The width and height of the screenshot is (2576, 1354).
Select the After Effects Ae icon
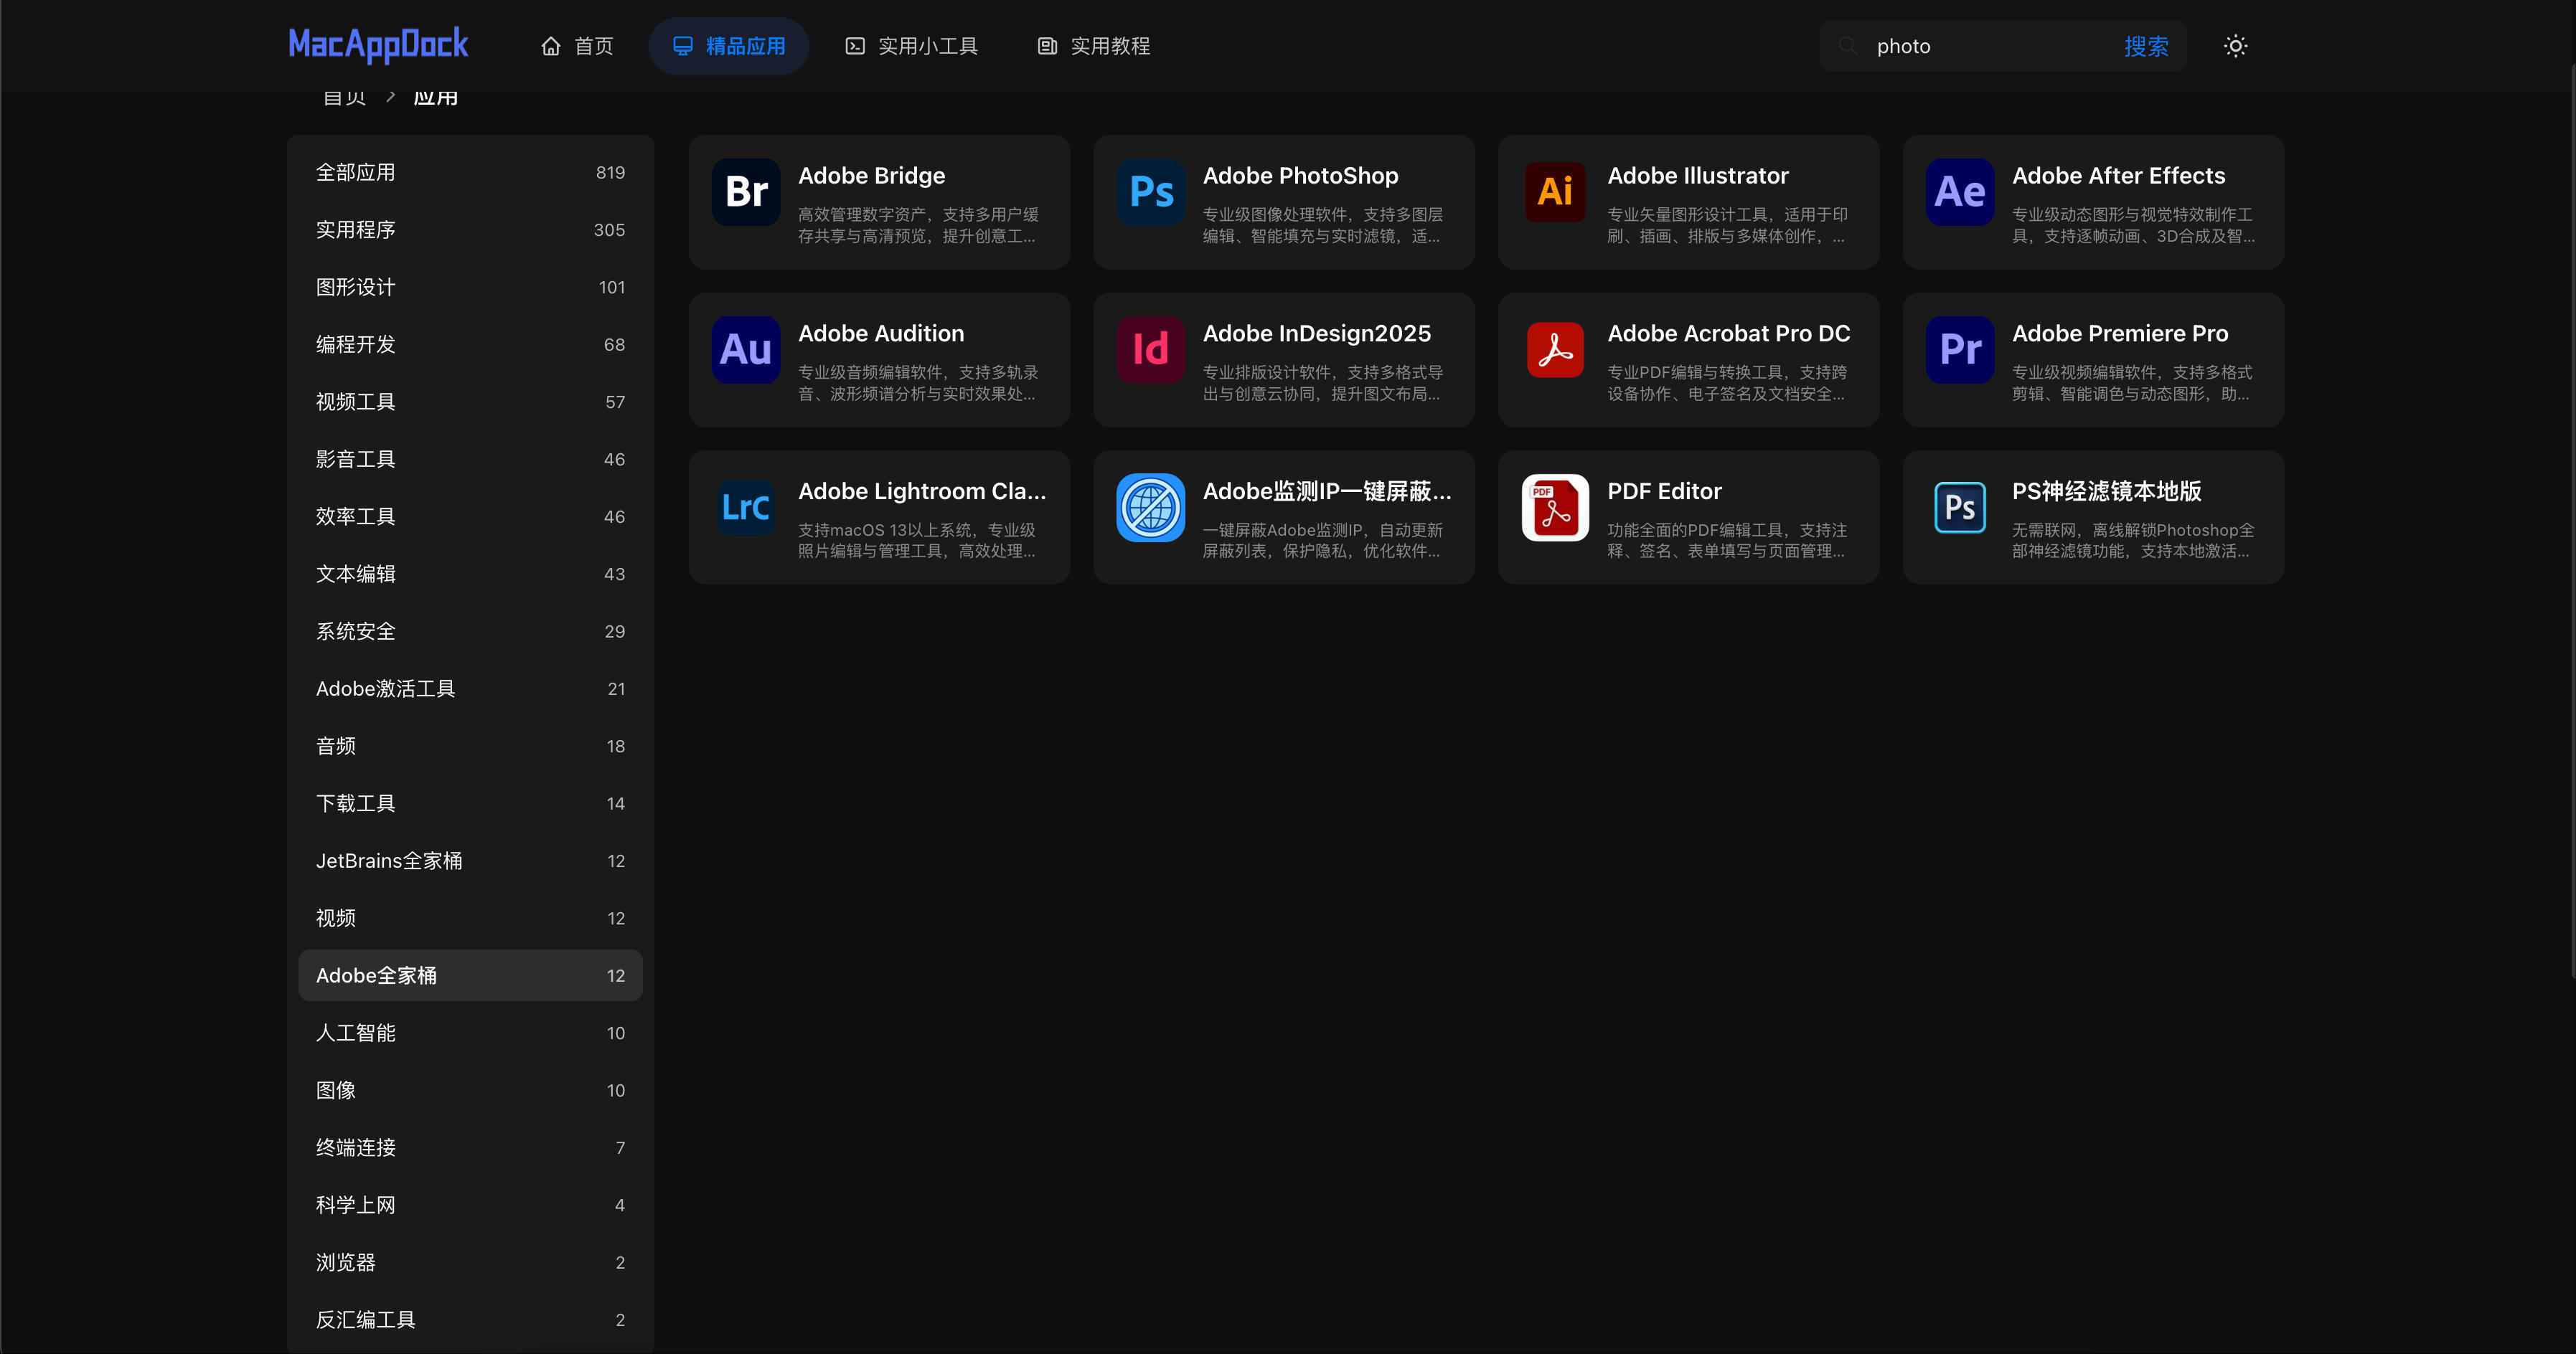point(1959,192)
